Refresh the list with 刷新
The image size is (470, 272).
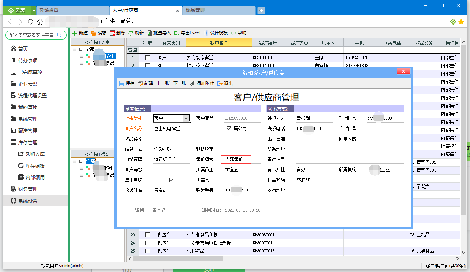(136, 33)
